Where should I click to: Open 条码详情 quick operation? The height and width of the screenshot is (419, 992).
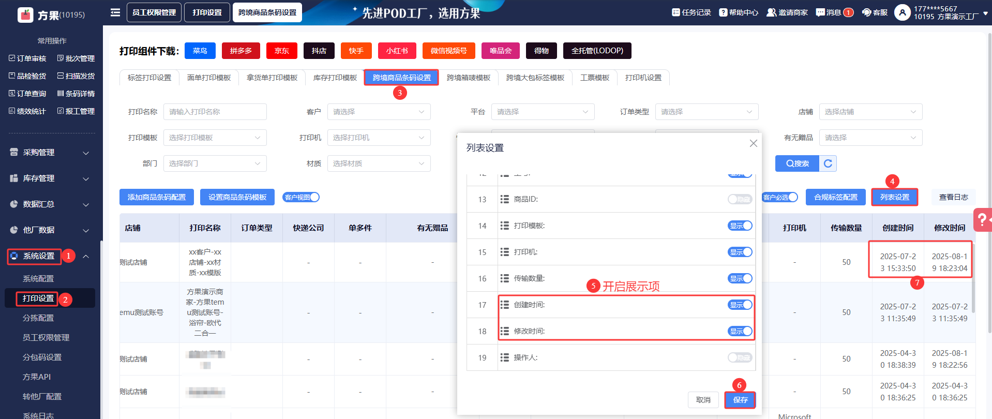(x=76, y=94)
